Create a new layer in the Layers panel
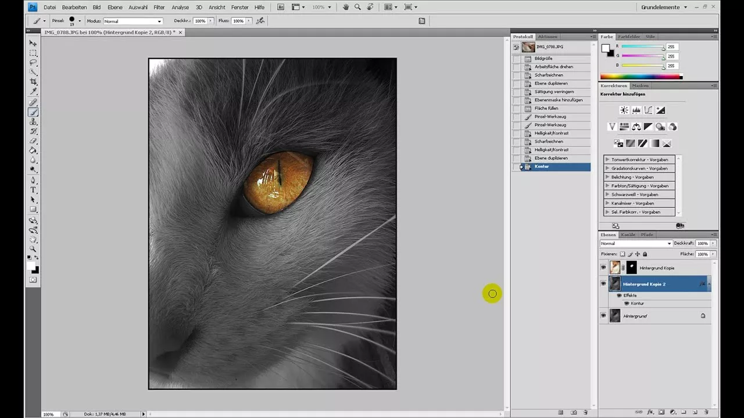 [695, 412]
